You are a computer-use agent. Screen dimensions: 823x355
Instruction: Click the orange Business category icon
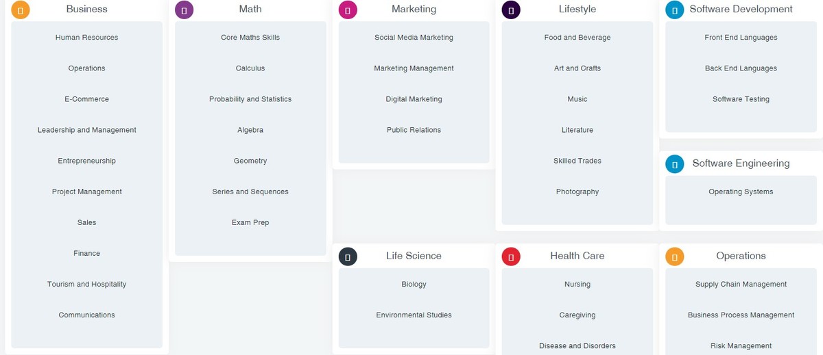[x=21, y=10]
